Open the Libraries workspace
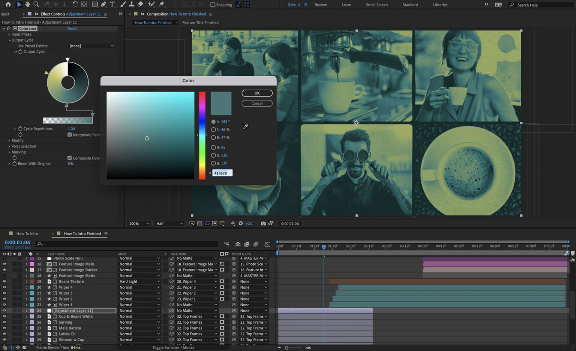Image resolution: width=576 pixels, height=351 pixels. coord(439,4)
